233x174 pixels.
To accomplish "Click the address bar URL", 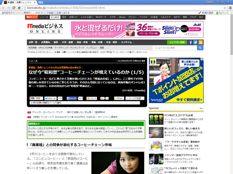I will click(x=66, y=8).
